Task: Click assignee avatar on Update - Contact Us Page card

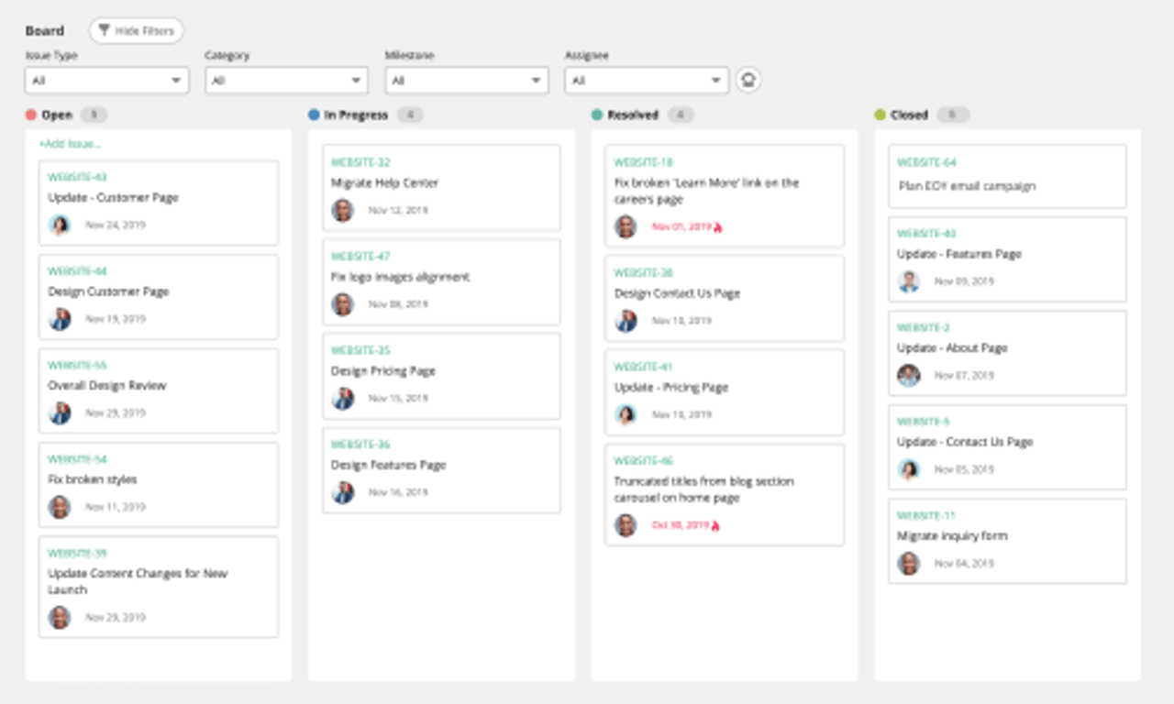Action: click(x=909, y=469)
